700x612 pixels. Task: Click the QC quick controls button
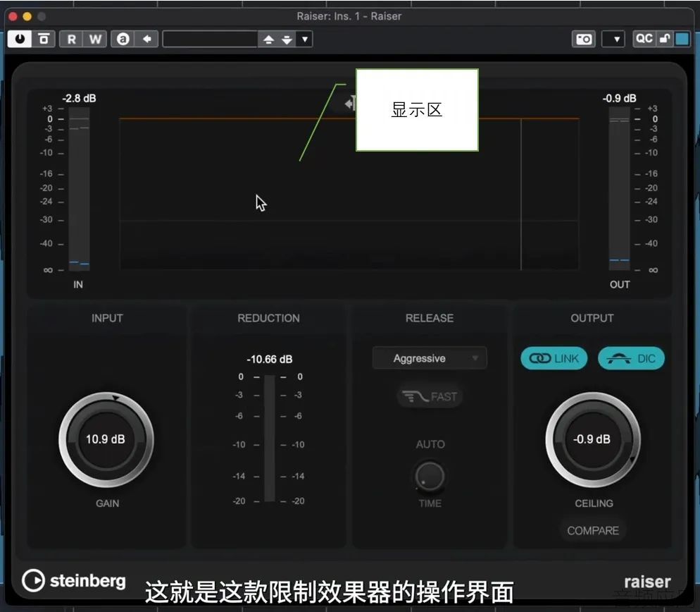[644, 39]
